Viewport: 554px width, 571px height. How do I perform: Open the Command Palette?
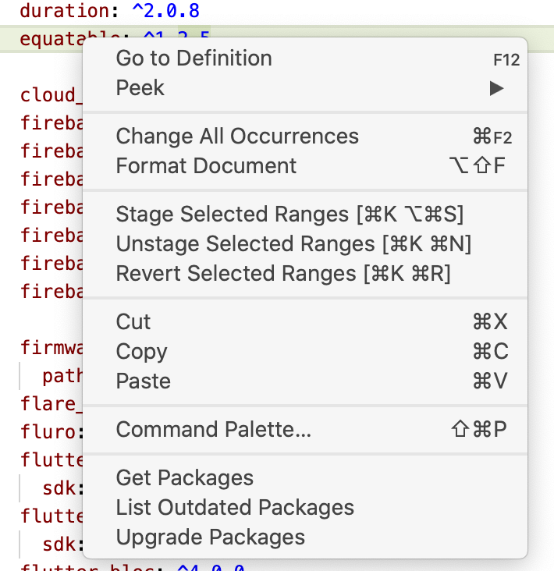point(213,430)
